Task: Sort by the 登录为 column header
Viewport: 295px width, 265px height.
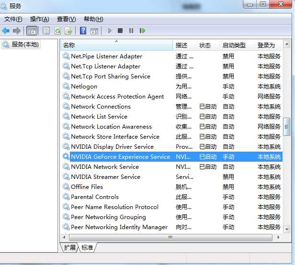Action: (269, 45)
